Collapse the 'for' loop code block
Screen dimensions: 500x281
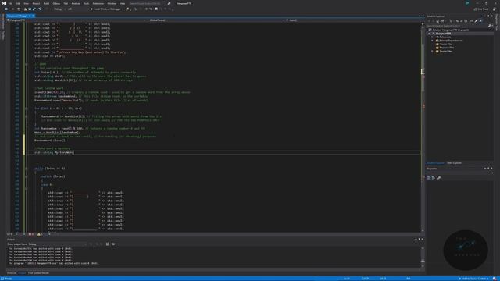pos(27,108)
